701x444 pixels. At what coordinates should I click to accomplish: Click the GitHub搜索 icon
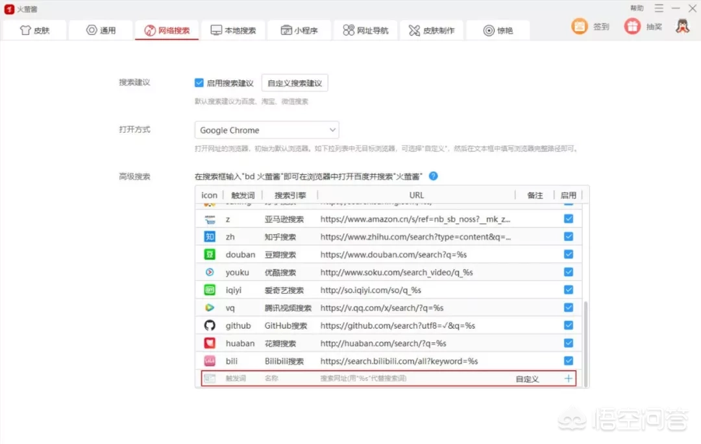click(x=210, y=325)
